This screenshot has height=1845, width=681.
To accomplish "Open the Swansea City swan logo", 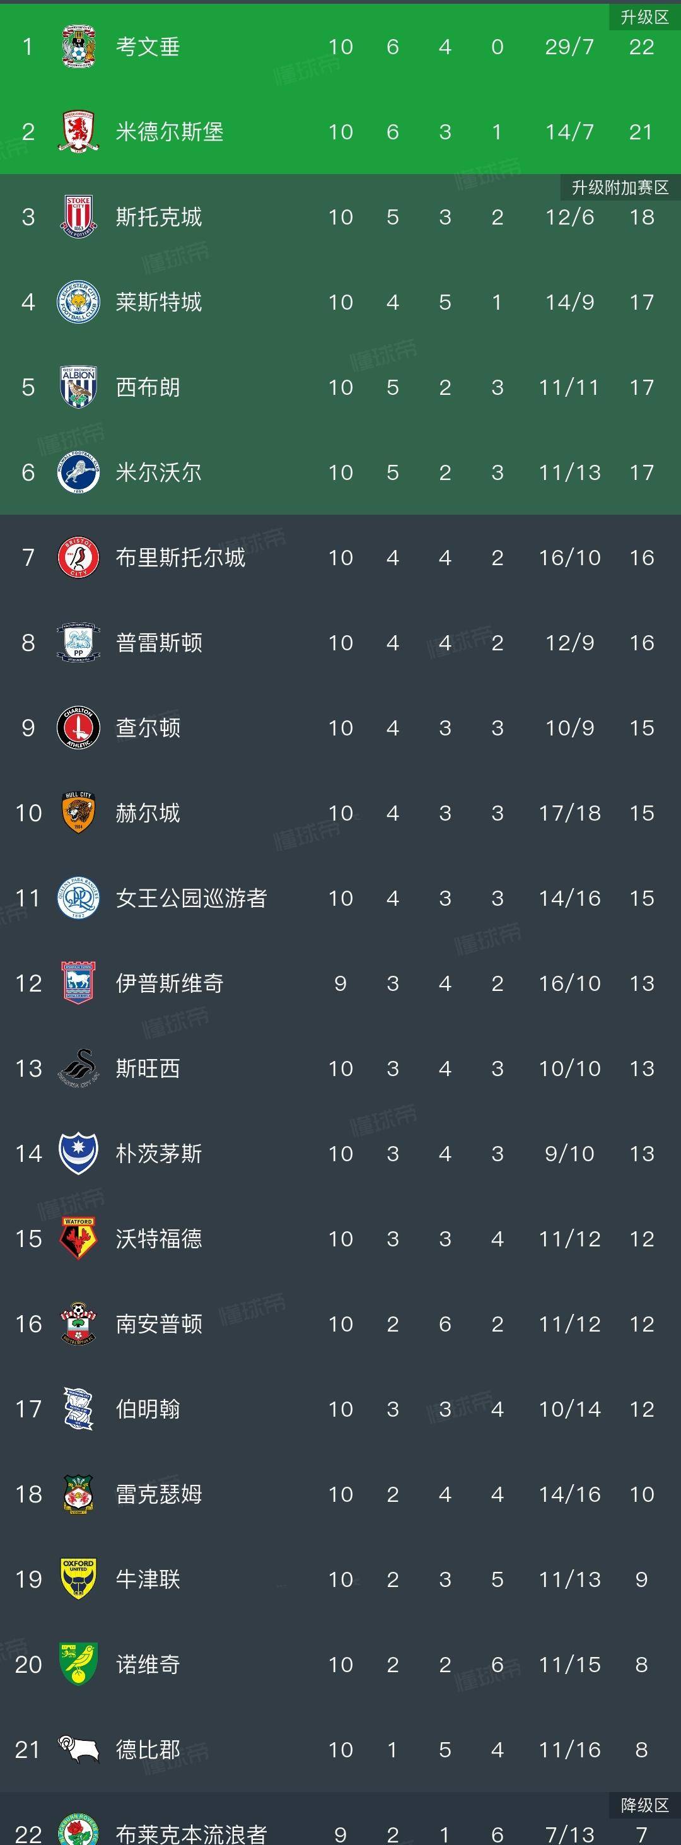I will pos(78,1068).
